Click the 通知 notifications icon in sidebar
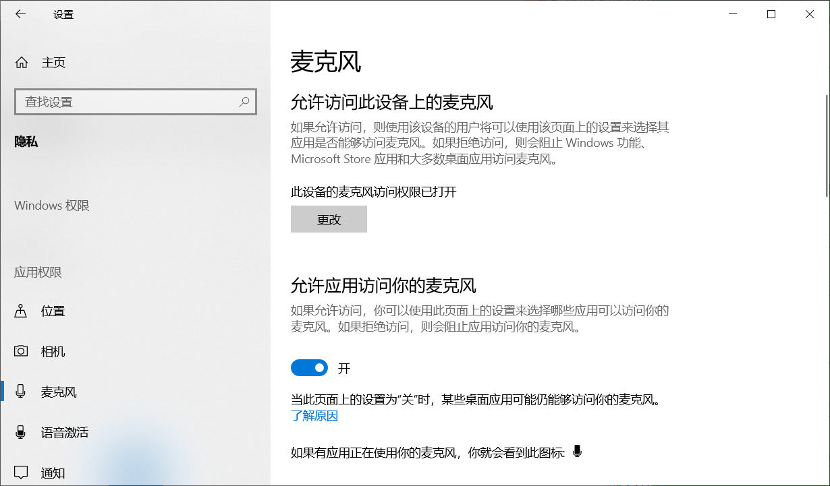Image resolution: width=830 pixels, height=486 pixels. coord(22,473)
